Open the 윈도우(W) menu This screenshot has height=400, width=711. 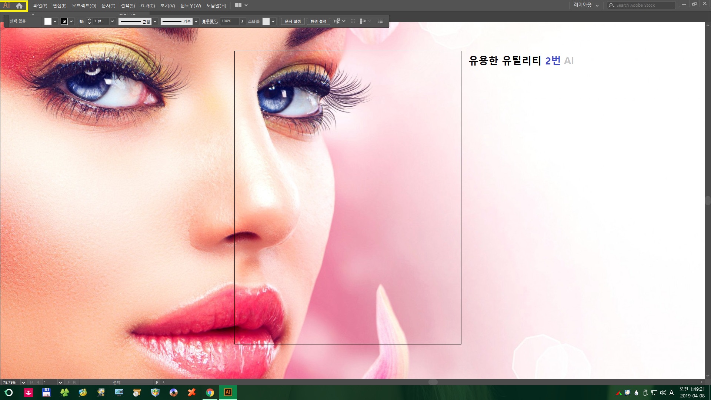(x=190, y=6)
